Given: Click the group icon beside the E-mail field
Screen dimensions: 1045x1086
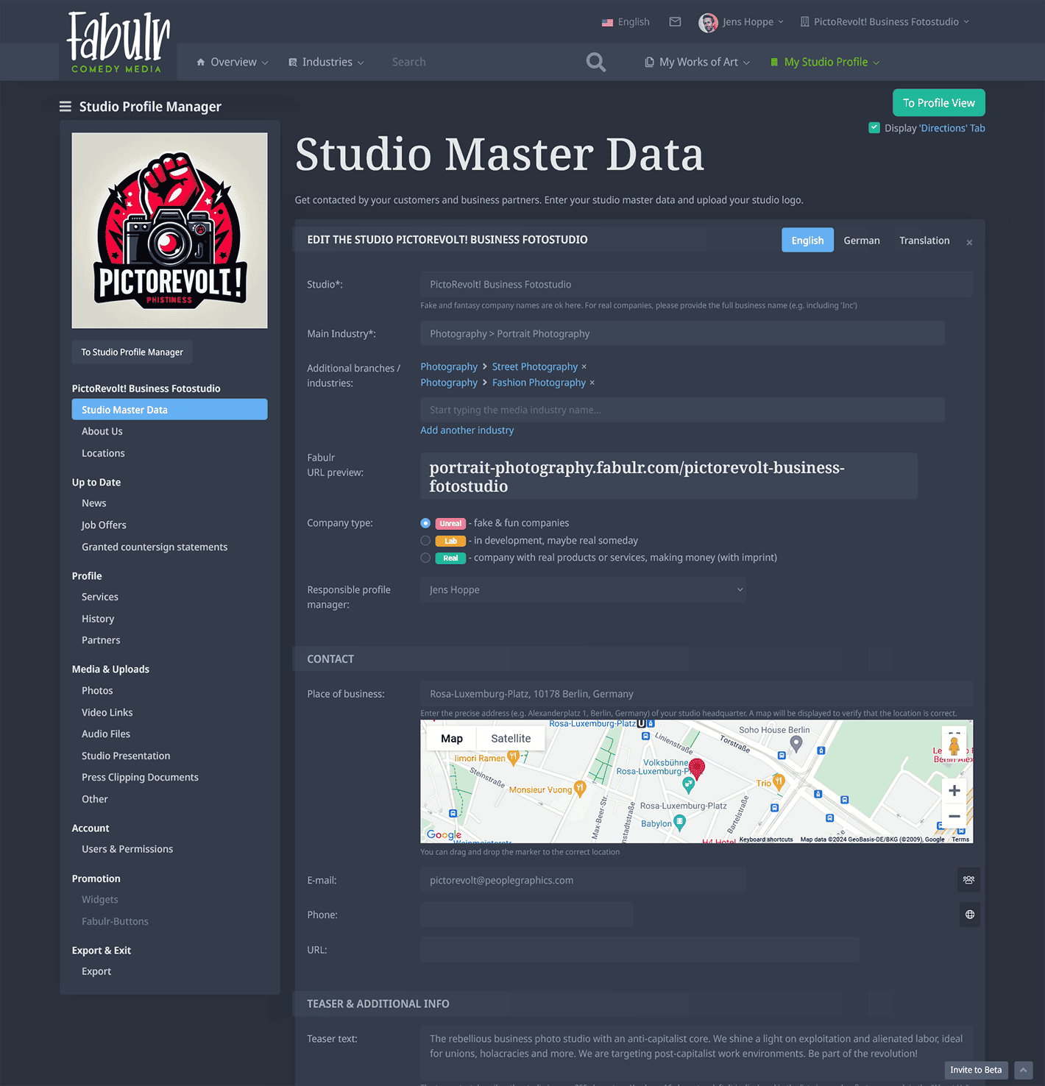Looking at the screenshot, I should pos(968,879).
